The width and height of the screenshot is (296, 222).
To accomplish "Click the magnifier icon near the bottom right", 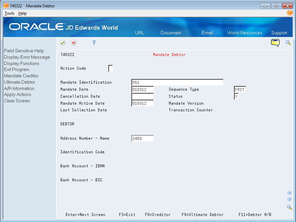I will 289,207.
